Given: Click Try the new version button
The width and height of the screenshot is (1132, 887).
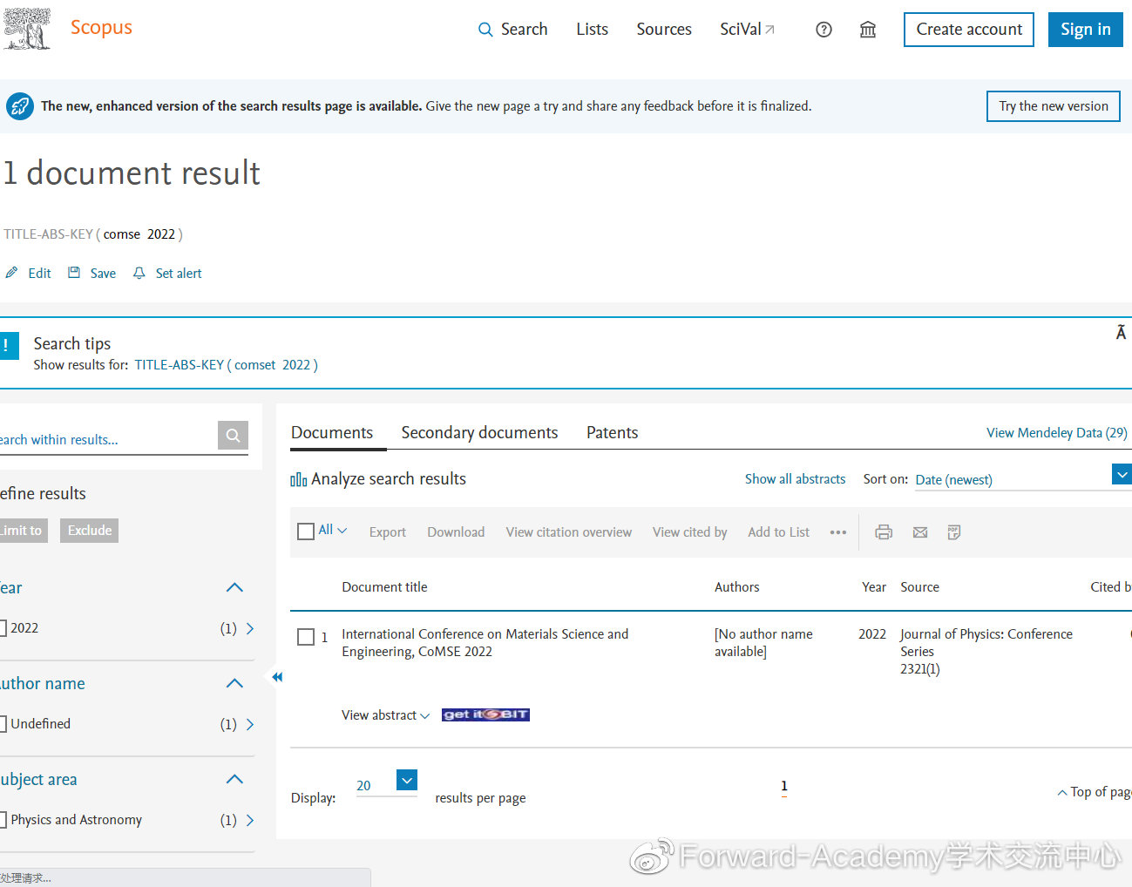Looking at the screenshot, I should [1054, 106].
